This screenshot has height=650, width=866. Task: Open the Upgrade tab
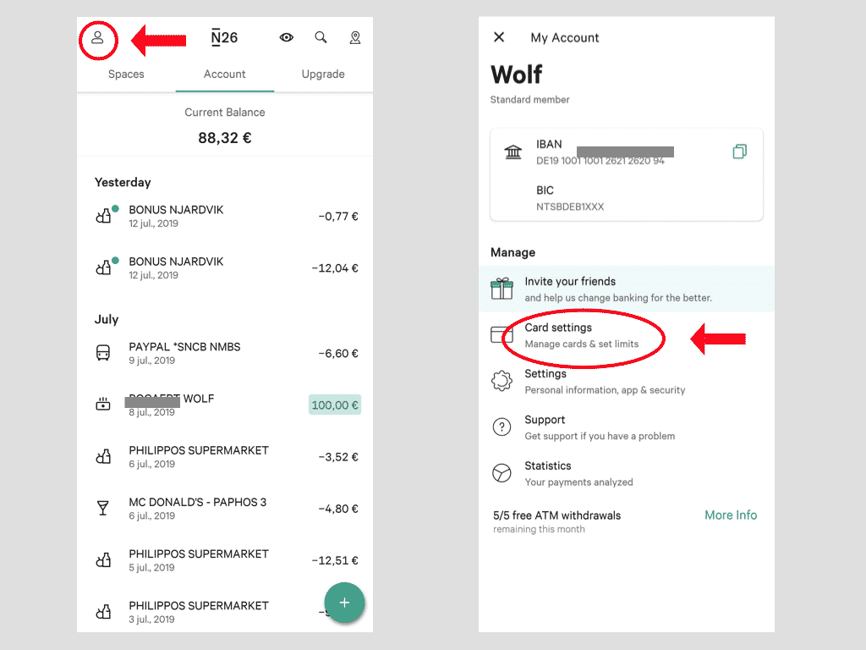tap(323, 74)
